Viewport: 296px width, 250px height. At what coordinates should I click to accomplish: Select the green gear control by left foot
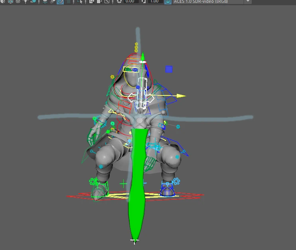click(93, 182)
